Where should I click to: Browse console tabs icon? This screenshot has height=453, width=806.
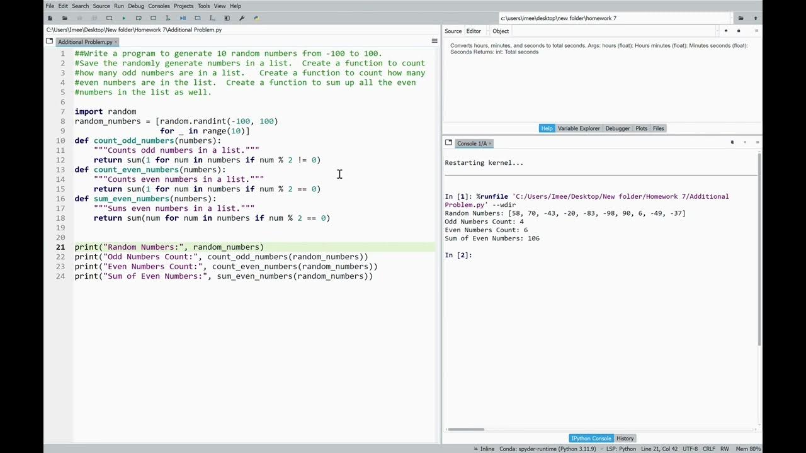coord(448,143)
